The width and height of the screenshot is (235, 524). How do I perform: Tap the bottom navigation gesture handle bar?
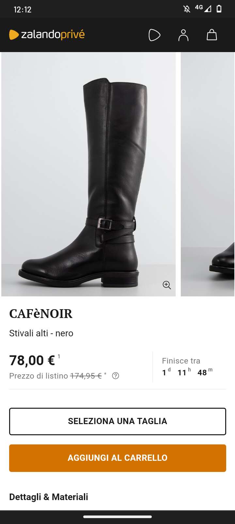(x=117, y=517)
